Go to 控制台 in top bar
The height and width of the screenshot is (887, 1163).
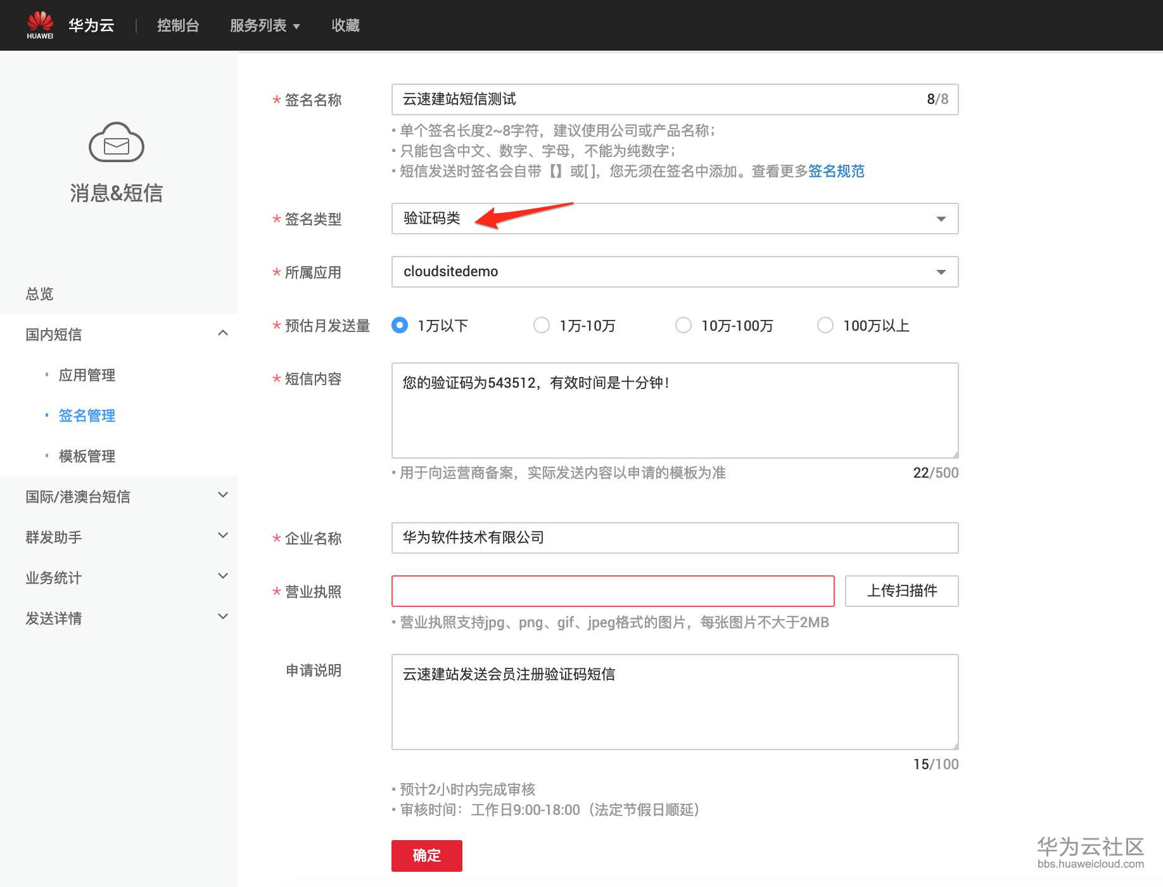[178, 25]
